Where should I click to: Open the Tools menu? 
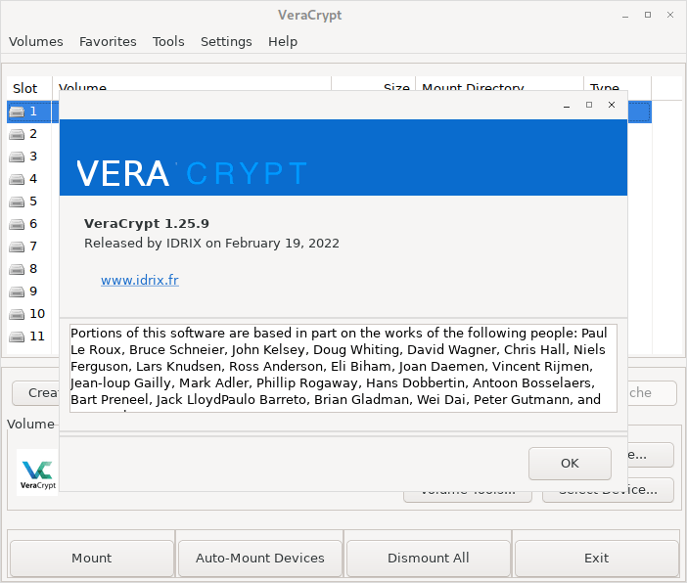[x=168, y=41]
